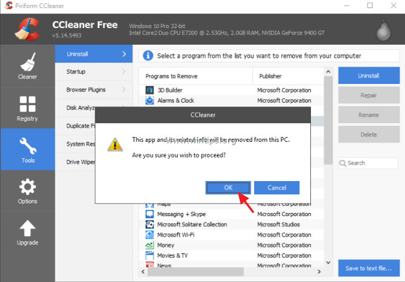
Task: Select Messaging + Skype in the list
Action: [231, 214]
